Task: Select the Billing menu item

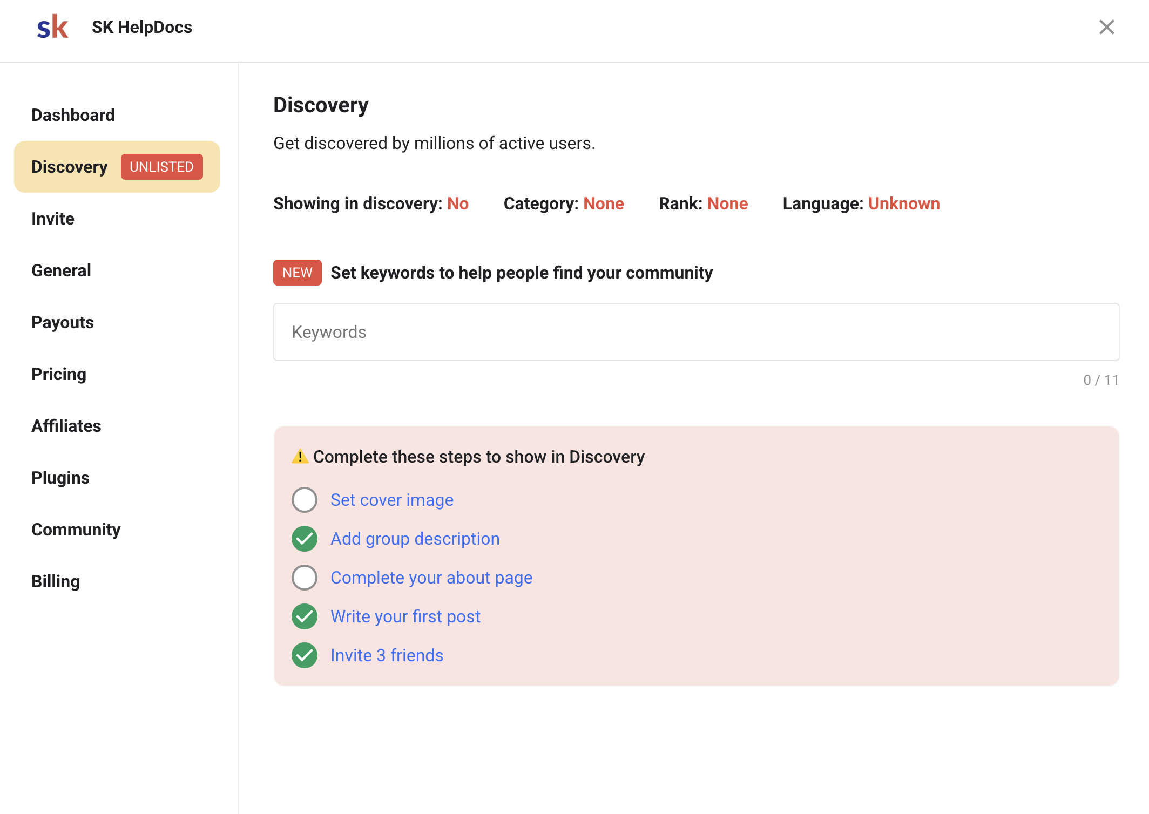Action: click(x=56, y=581)
